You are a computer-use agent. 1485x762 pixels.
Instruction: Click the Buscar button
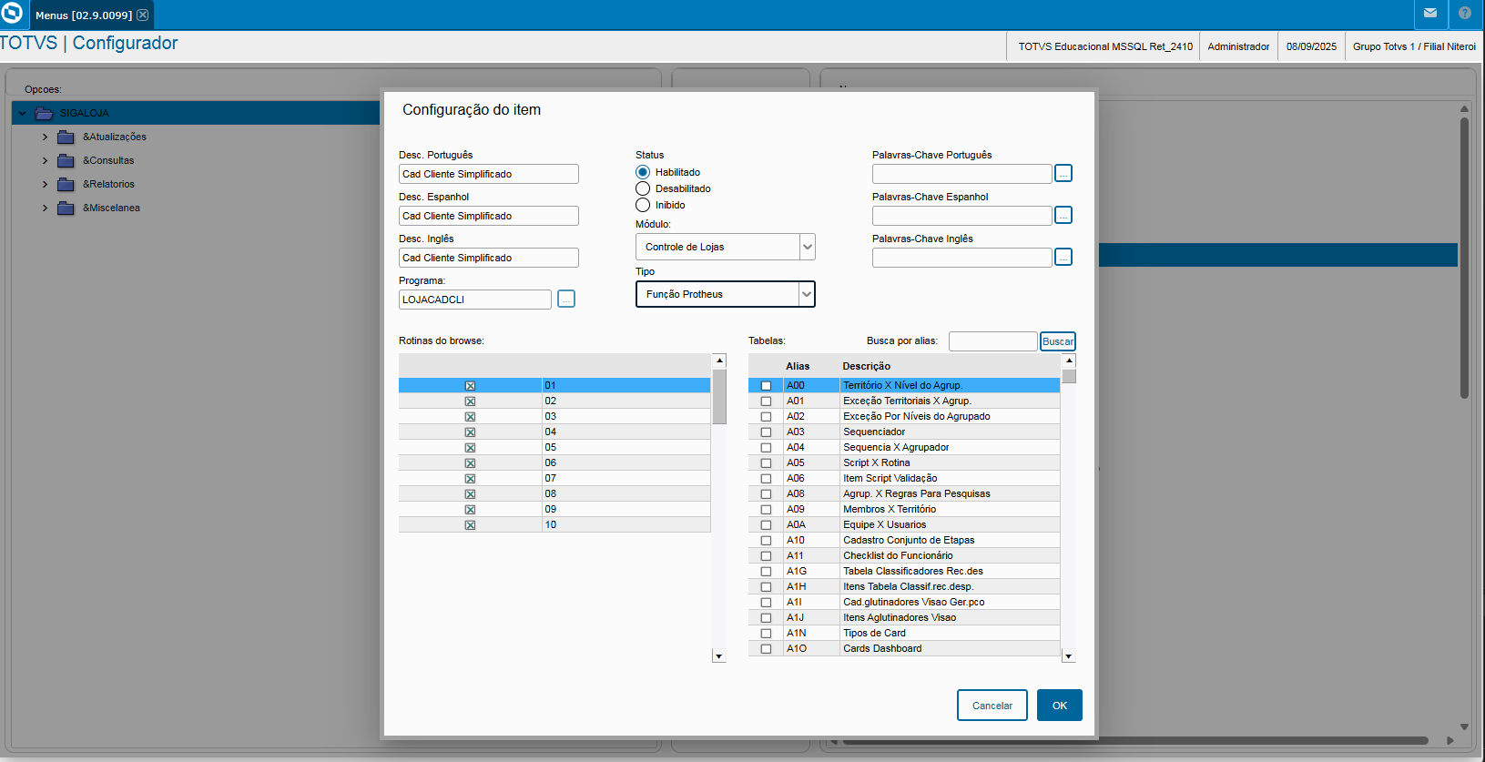[x=1058, y=341]
